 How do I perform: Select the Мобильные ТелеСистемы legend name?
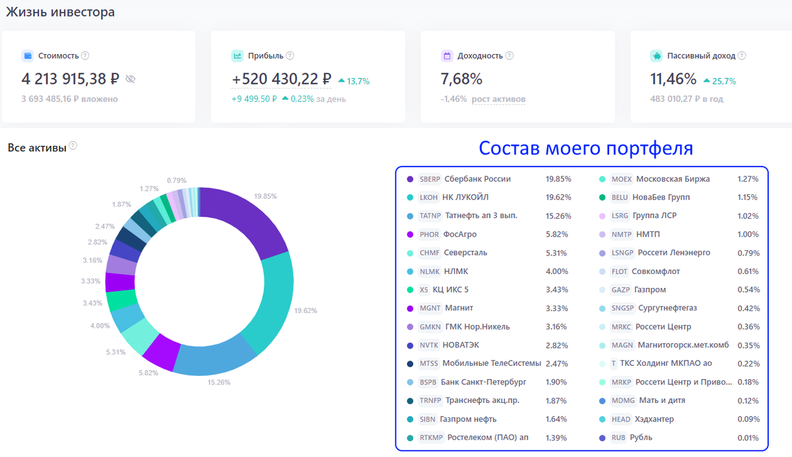click(492, 364)
